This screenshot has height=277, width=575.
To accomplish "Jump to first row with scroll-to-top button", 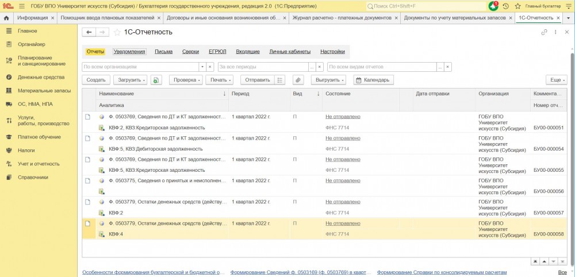I will (x=536, y=261).
